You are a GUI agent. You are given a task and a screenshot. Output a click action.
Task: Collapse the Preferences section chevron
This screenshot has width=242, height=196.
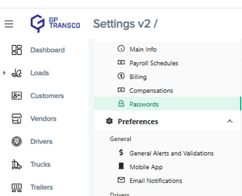coord(230,121)
